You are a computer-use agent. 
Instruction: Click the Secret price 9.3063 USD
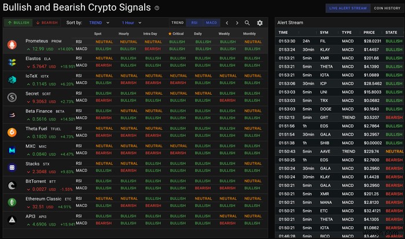pos(44,102)
